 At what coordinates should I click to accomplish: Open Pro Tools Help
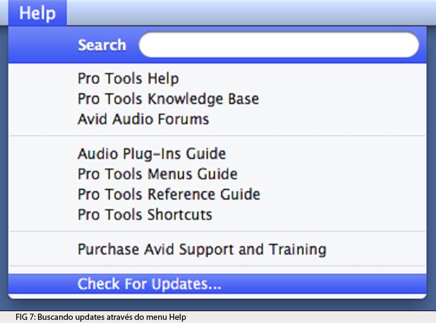(x=217, y=78)
